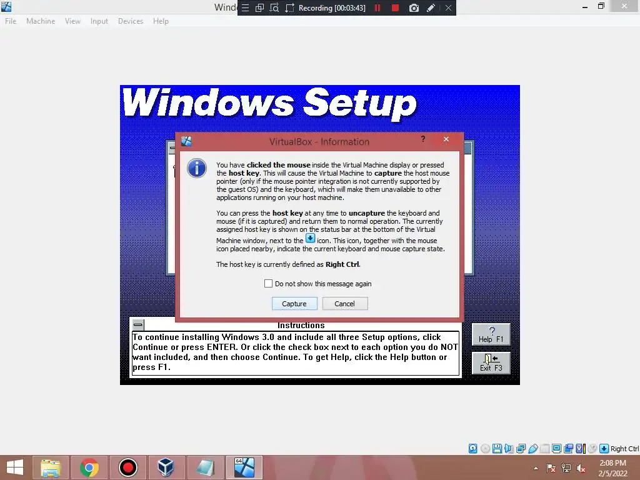Click the recorder window-select icon

click(259, 7)
